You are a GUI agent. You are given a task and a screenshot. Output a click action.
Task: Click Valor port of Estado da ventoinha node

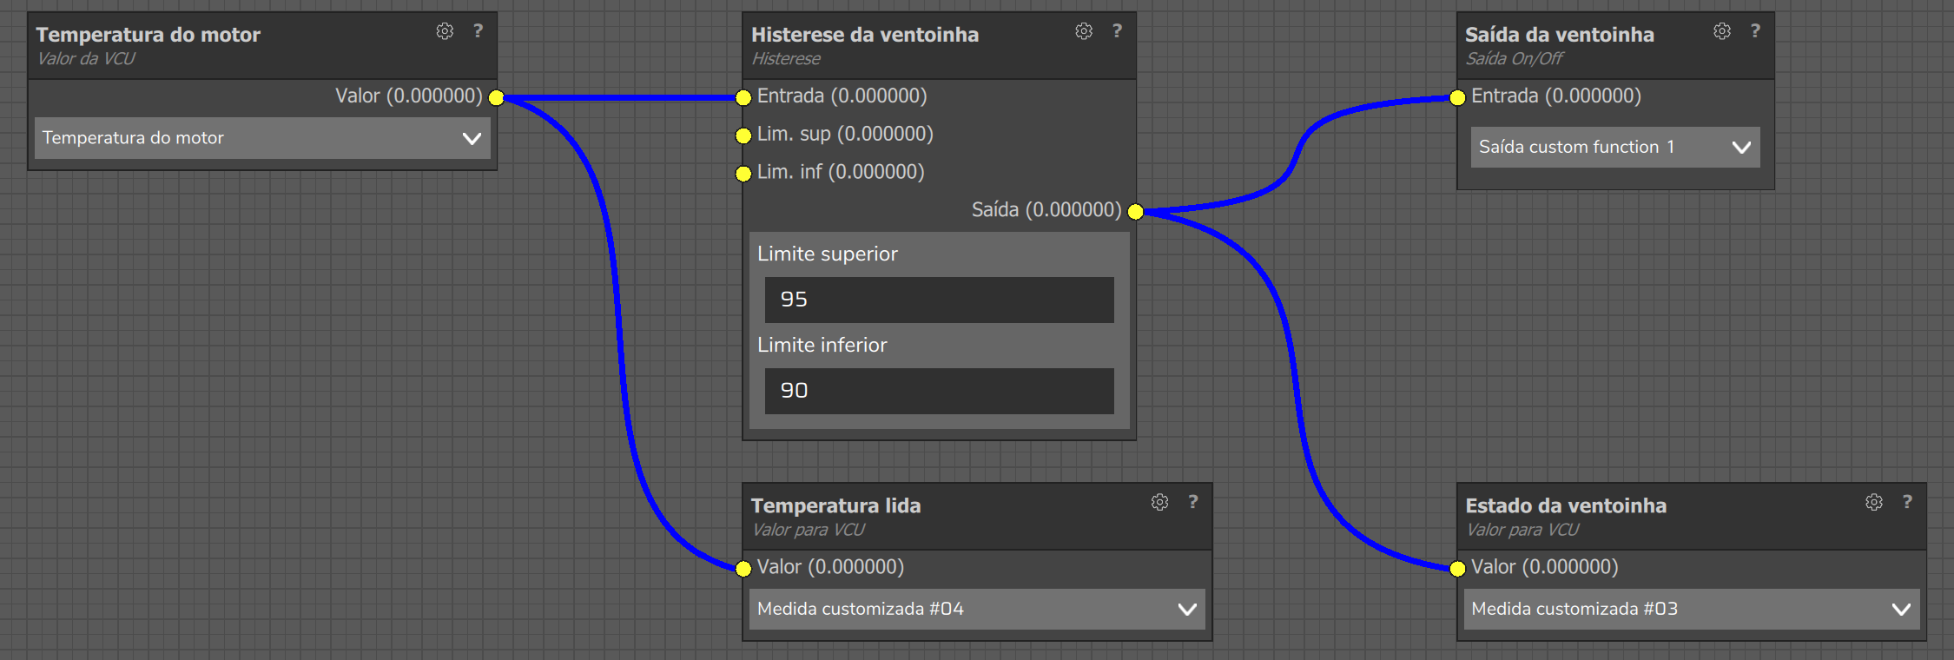[1457, 569]
